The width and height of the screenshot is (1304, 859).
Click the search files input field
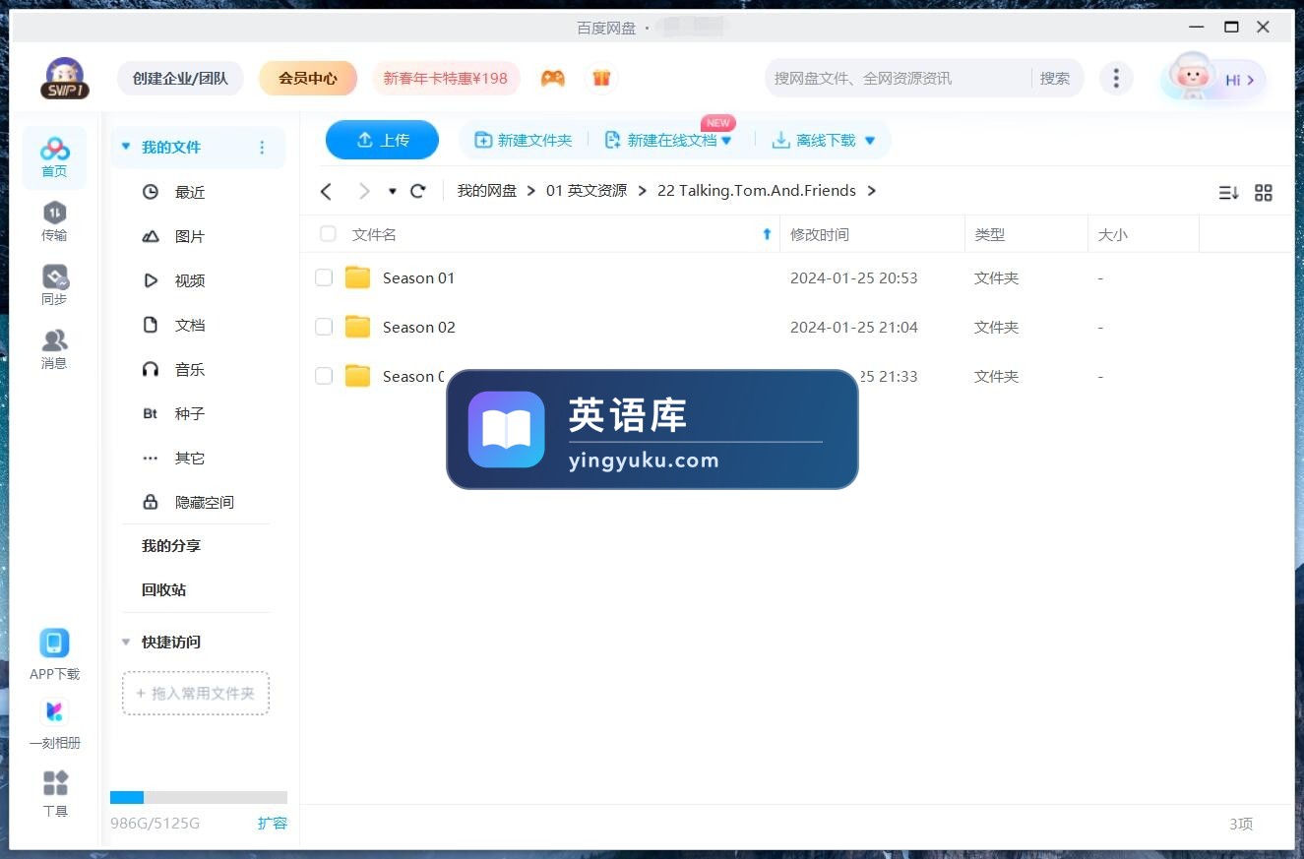(899, 78)
